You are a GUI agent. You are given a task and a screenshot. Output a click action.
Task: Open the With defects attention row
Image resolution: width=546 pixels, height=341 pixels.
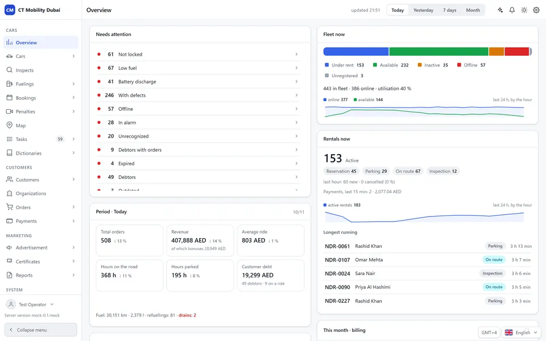coord(197,95)
